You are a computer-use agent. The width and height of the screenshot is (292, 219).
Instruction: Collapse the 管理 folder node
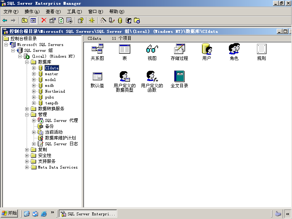click(27, 115)
